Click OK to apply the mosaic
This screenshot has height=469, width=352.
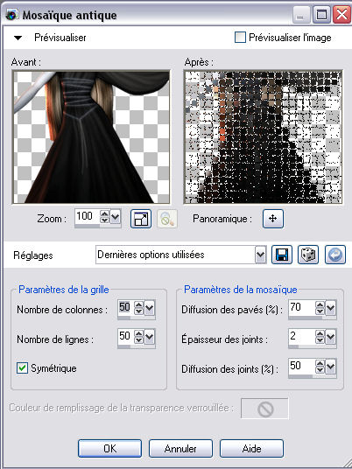point(109,448)
